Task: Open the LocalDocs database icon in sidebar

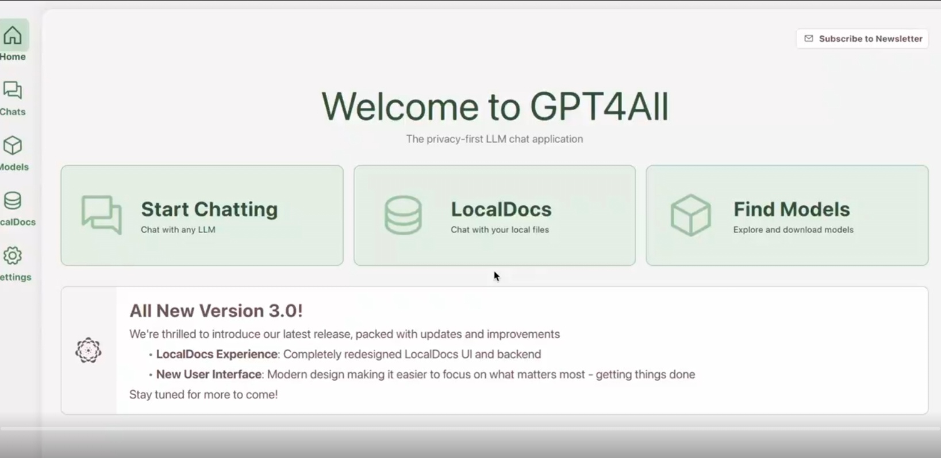Action: point(13,201)
